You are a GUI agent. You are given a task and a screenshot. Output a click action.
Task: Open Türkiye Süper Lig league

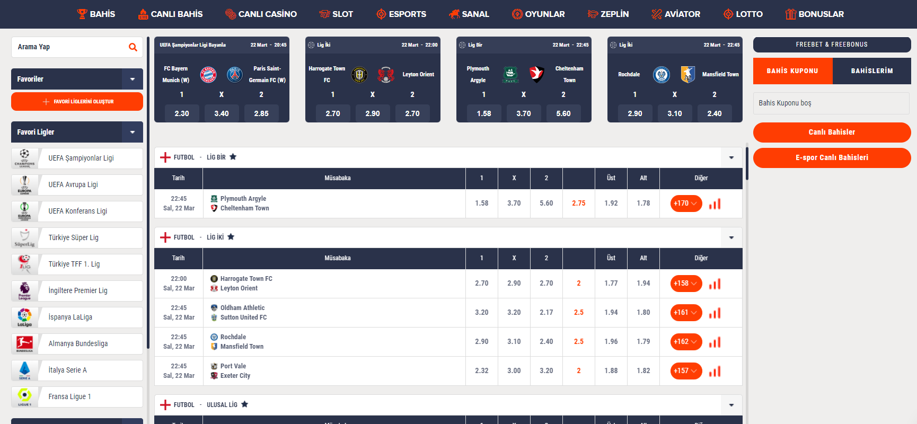click(77, 238)
